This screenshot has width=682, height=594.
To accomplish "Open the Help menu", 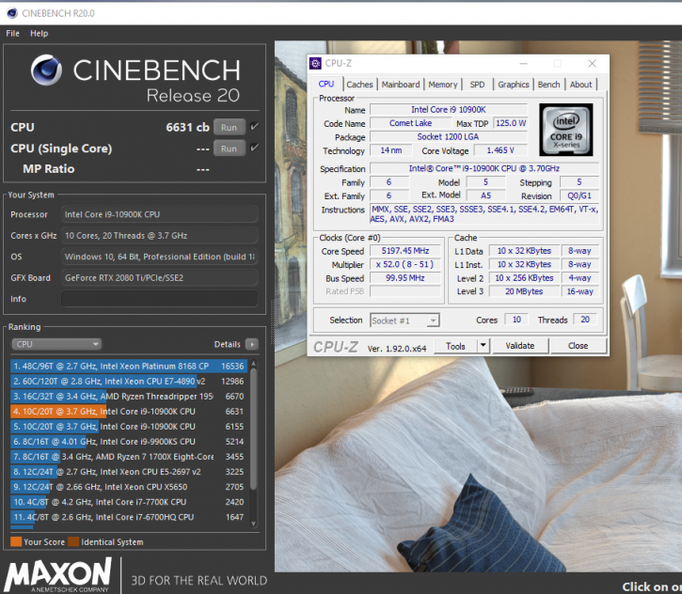I will 40,34.
